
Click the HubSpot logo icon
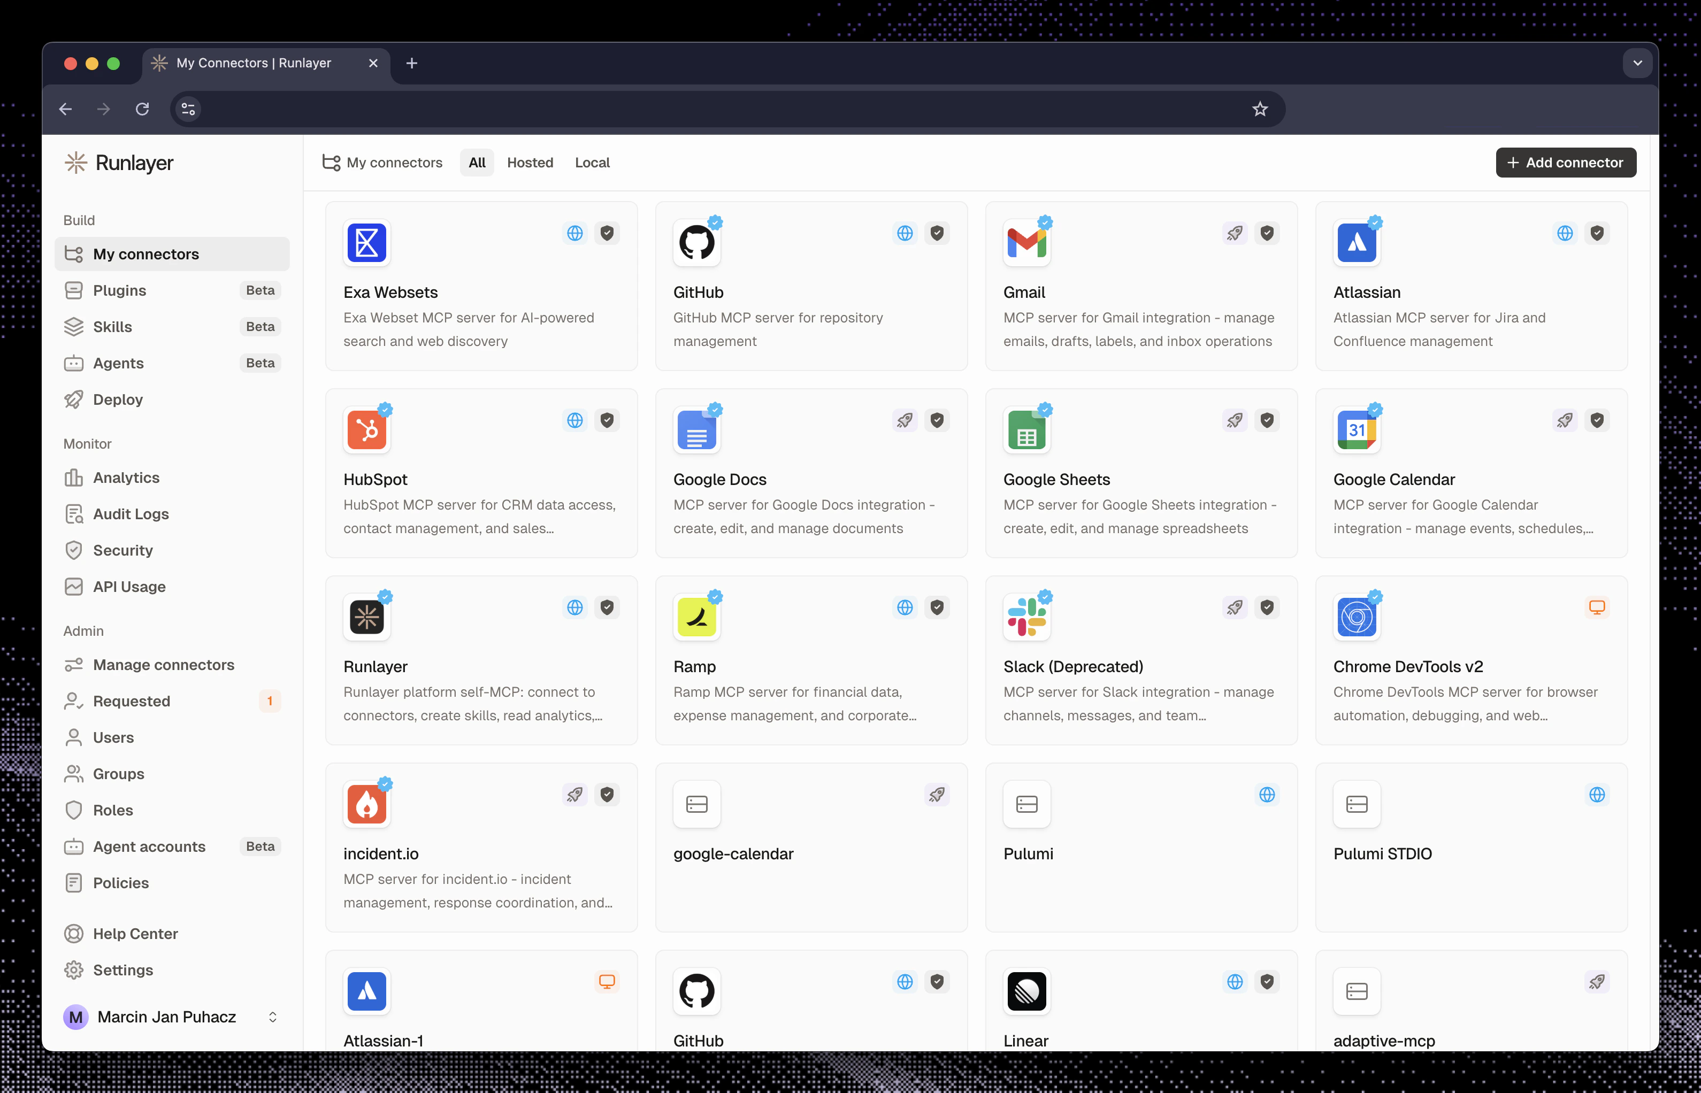(366, 430)
